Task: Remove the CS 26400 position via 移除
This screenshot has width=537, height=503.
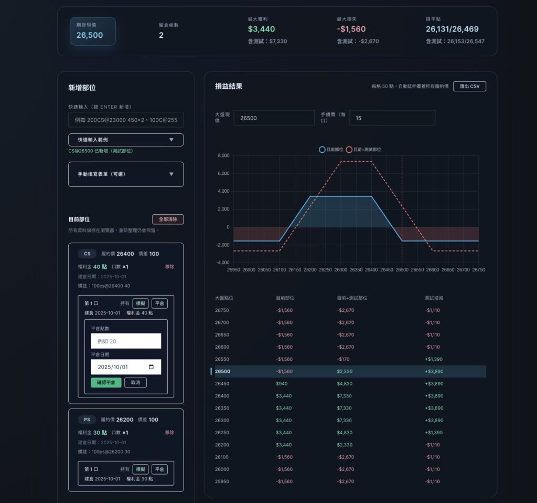Action: point(169,267)
